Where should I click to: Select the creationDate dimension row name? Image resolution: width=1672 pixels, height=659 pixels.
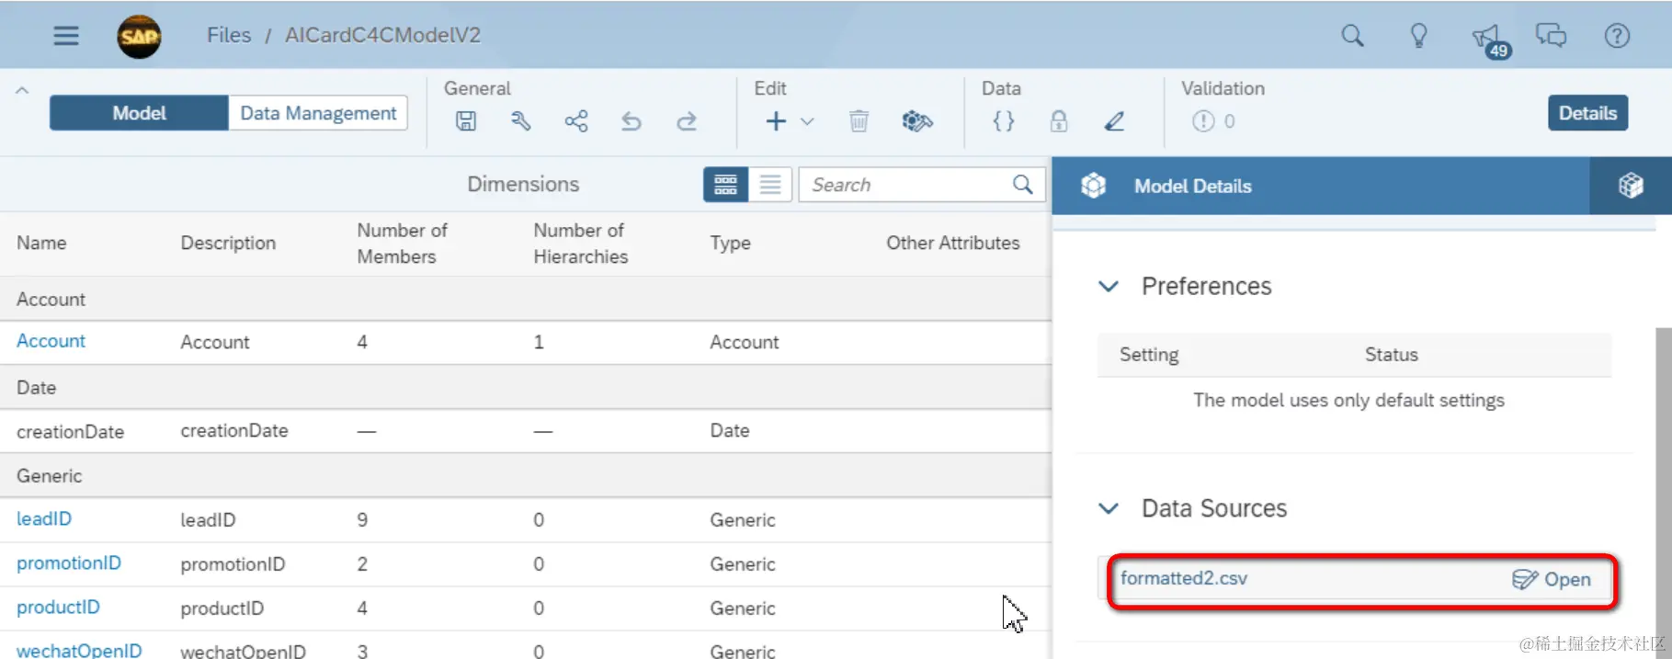pyautogui.click(x=70, y=431)
